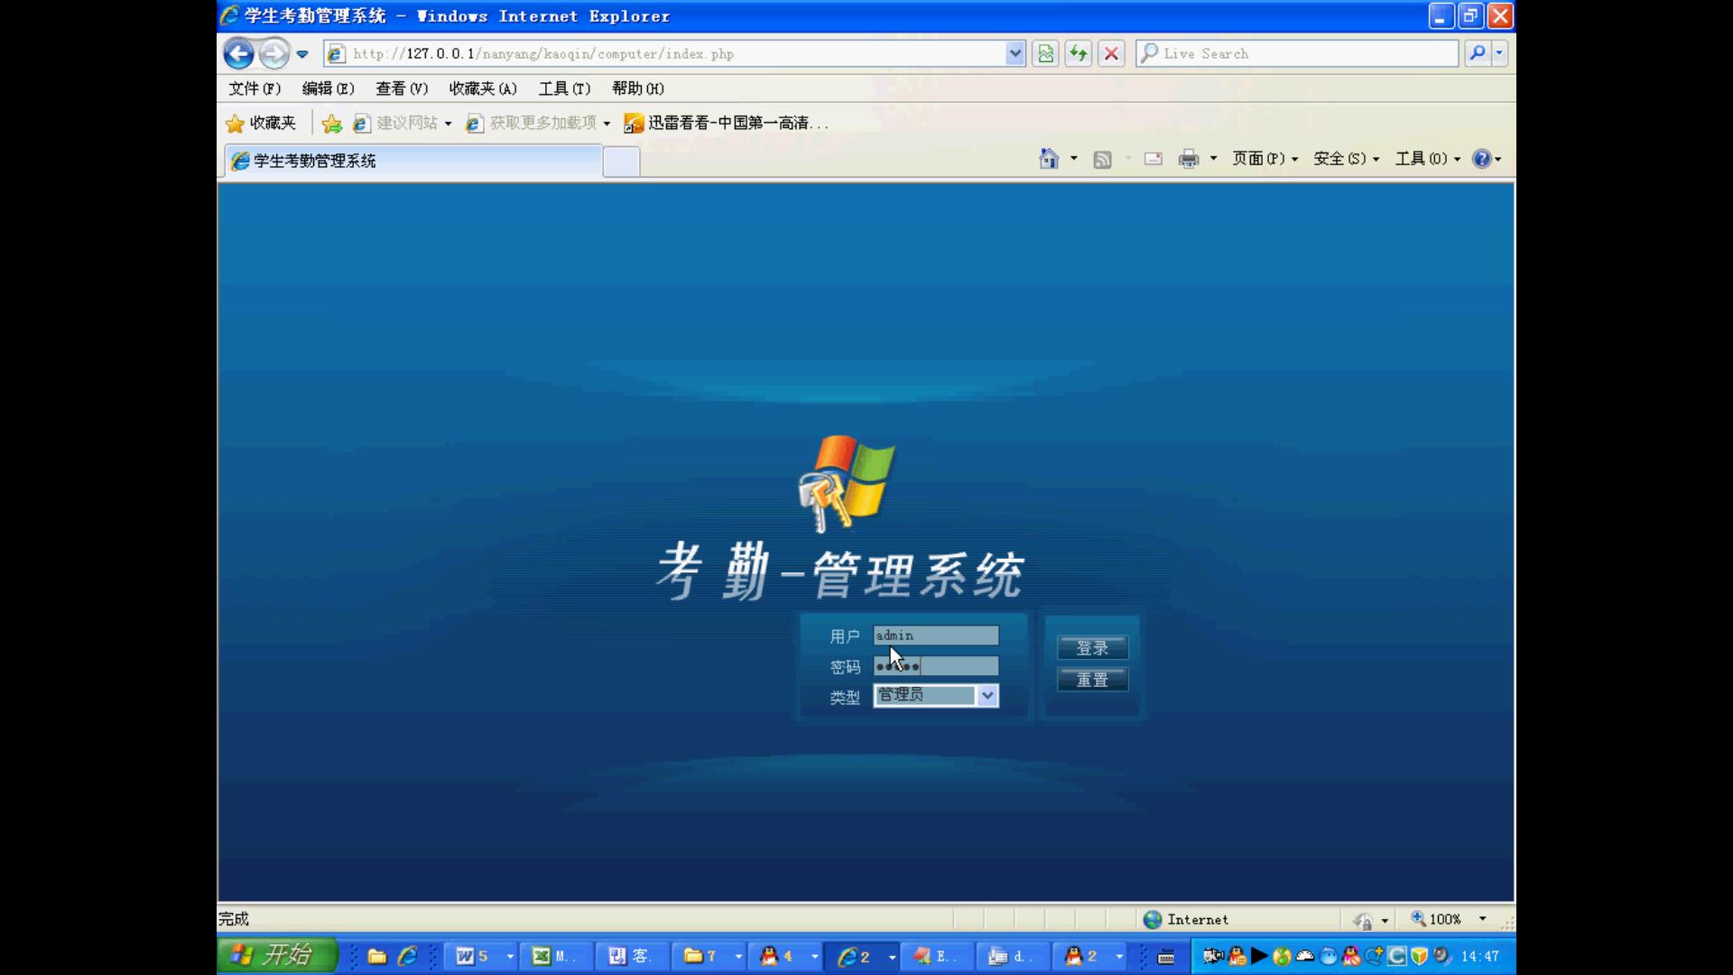Screen dimensions: 1733x975
Task: Open the 获取更多加载项 add-ons link
Action: click(537, 123)
